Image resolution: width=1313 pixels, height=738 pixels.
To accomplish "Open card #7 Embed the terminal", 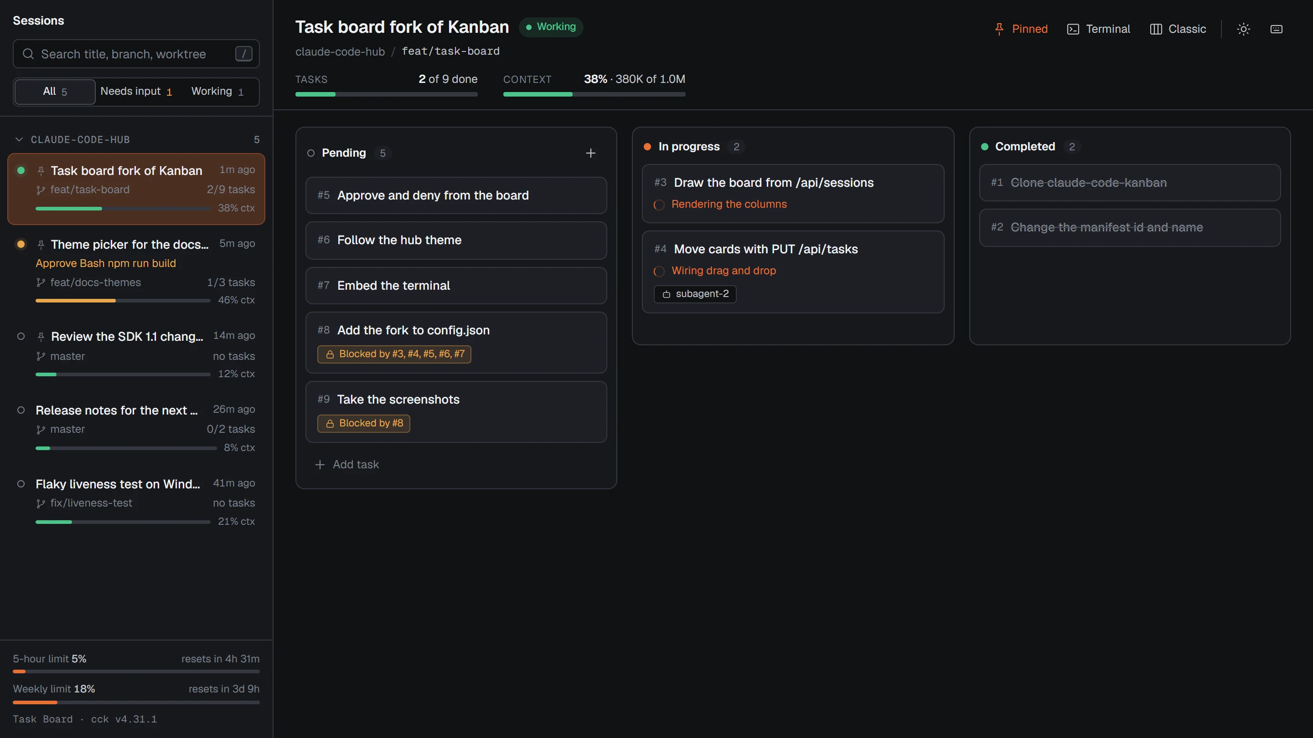I will [456, 286].
